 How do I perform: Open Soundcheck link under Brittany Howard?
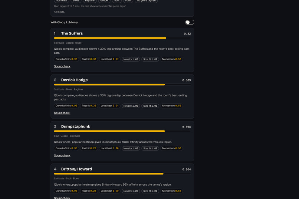(62, 198)
